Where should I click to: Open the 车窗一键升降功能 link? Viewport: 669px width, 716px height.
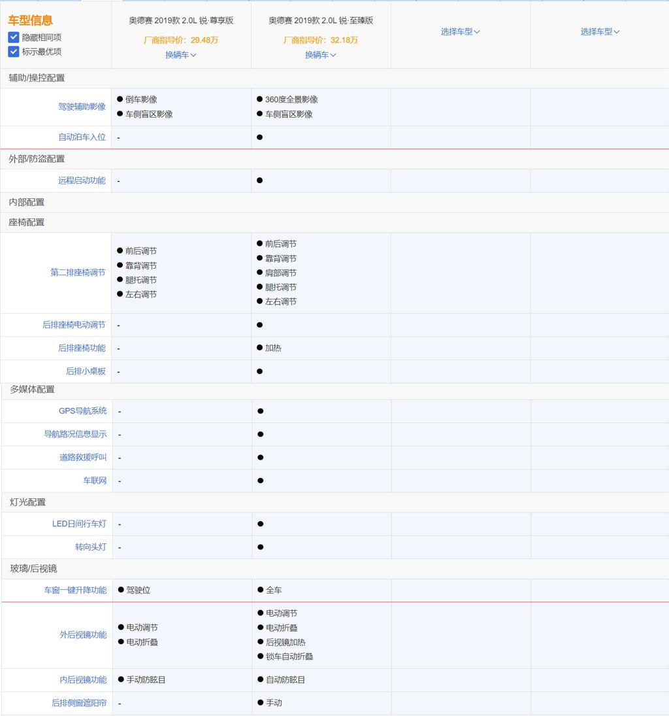coord(75,590)
